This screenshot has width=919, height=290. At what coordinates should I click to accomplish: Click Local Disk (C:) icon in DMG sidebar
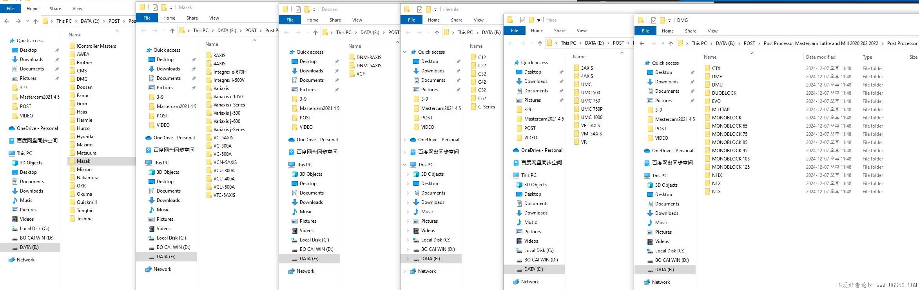coord(650,251)
